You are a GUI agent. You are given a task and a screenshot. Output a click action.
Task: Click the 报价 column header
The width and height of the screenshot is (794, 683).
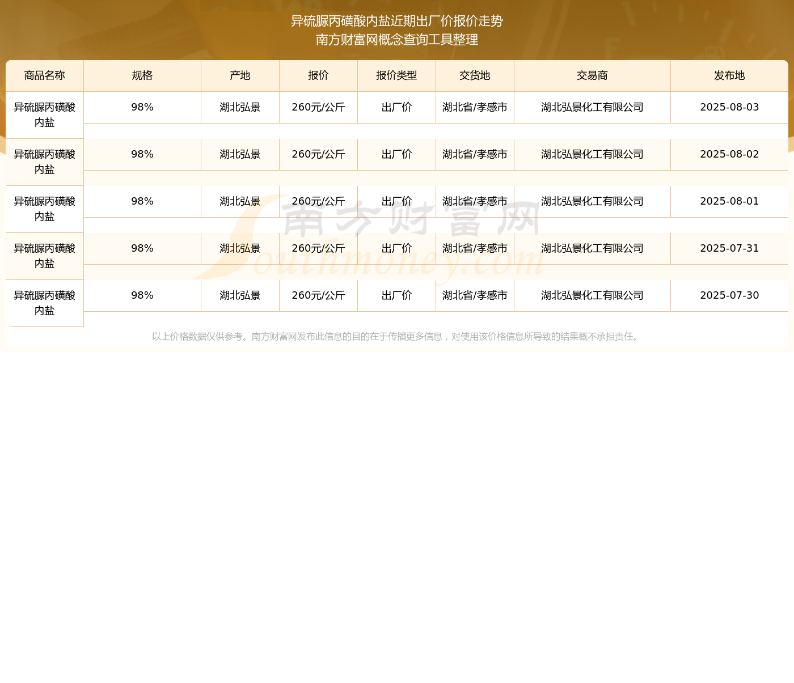(319, 76)
